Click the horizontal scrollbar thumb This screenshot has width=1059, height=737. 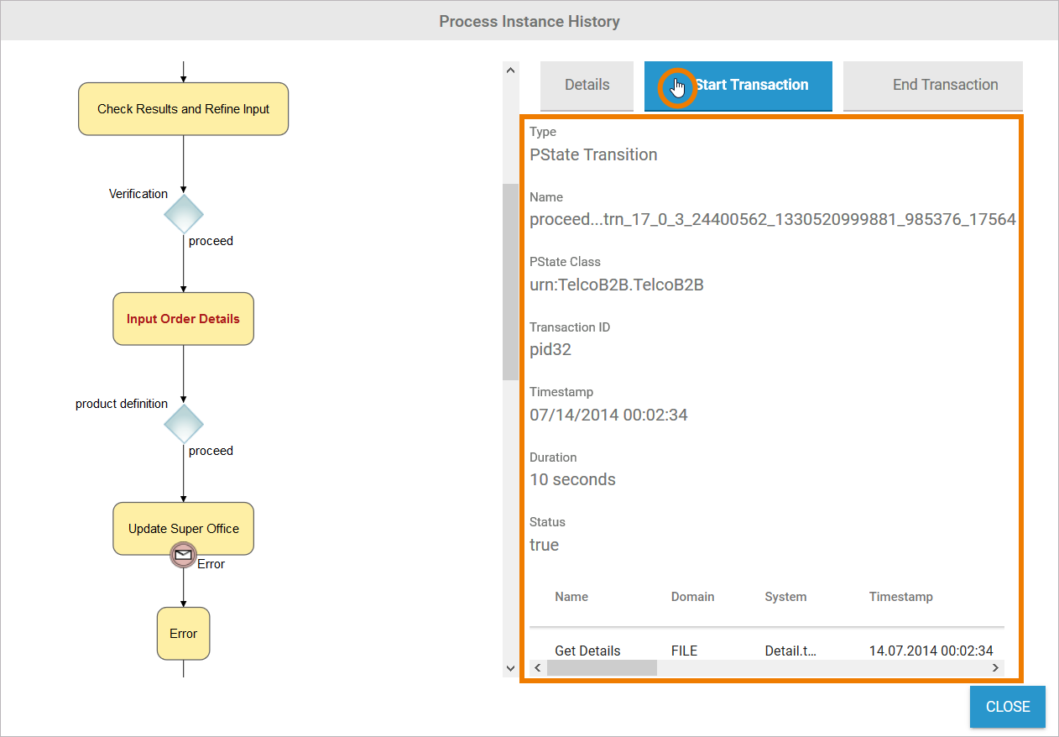point(602,667)
